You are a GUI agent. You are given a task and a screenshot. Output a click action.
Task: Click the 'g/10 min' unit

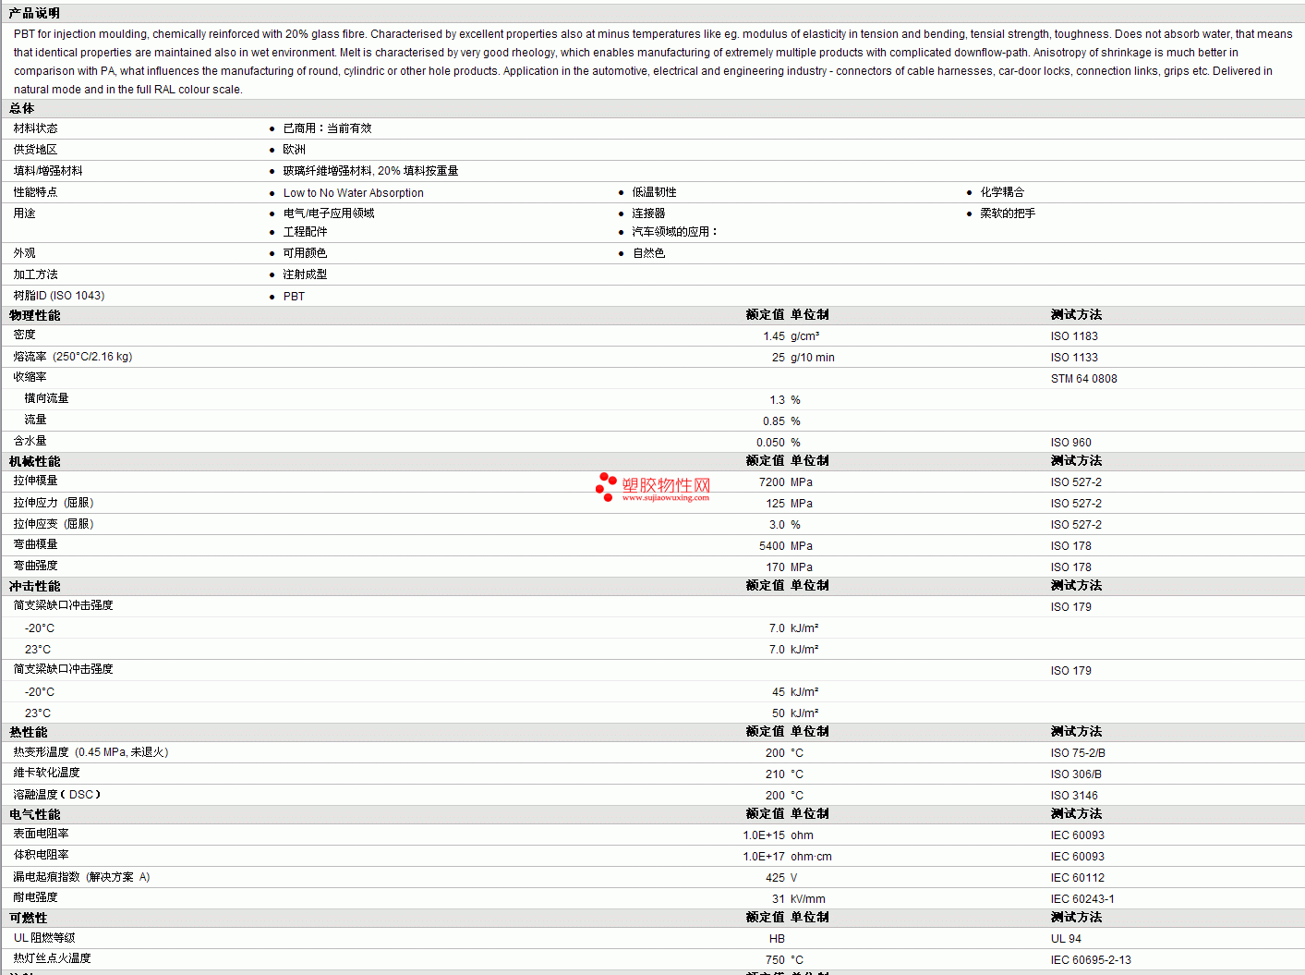pos(813,358)
